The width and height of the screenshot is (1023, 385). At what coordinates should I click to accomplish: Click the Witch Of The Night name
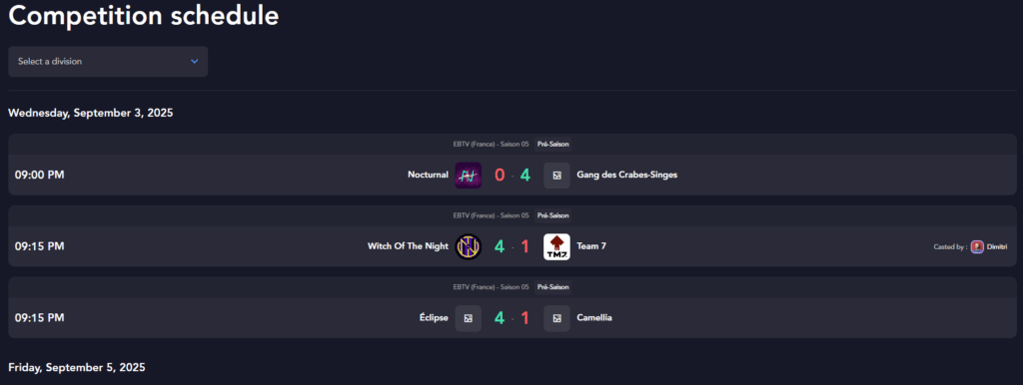408,246
